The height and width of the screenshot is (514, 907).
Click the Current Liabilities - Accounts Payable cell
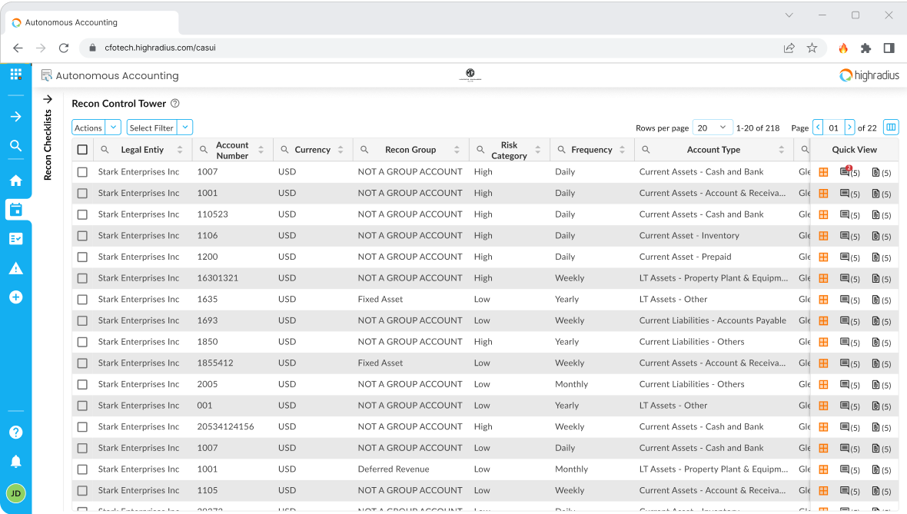(713, 320)
